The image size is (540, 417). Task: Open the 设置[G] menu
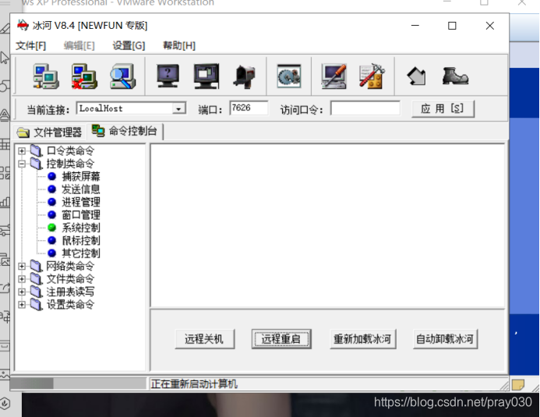coord(129,45)
